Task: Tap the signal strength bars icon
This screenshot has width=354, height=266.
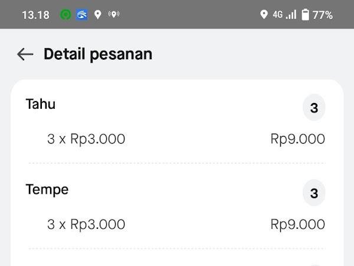Action: (291, 15)
